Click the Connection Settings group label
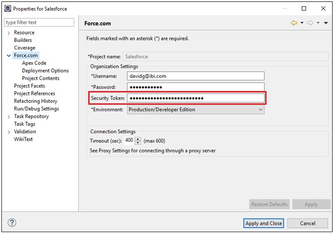Image resolution: width=334 pixels, height=234 pixels. coord(113,132)
